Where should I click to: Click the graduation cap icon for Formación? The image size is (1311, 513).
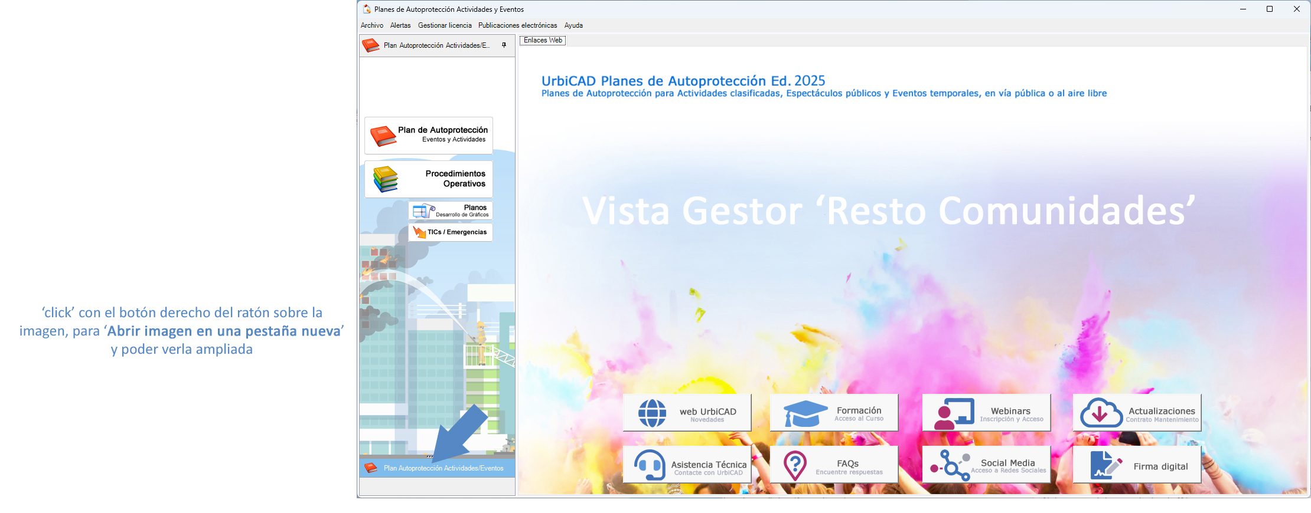[x=805, y=413]
